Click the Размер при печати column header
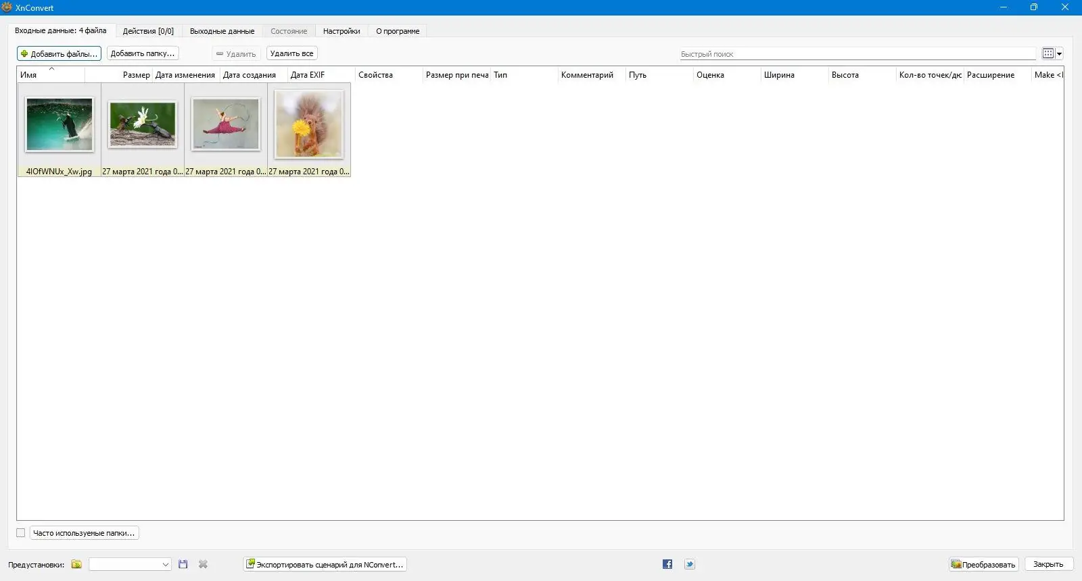1082x581 pixels. coord(457,74)
